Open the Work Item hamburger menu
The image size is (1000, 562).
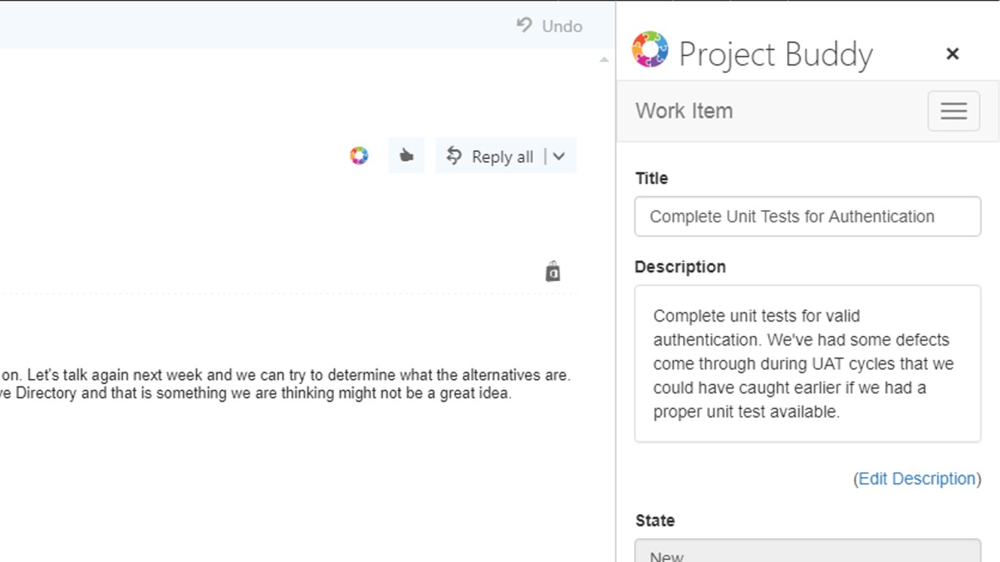click(x=953, y=111)
